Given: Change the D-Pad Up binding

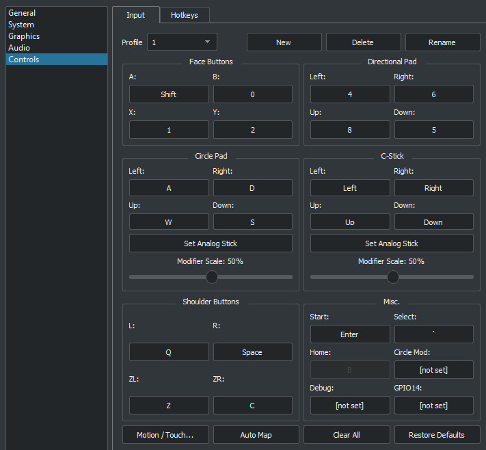Looking at the screenshot, I should 350,130.
